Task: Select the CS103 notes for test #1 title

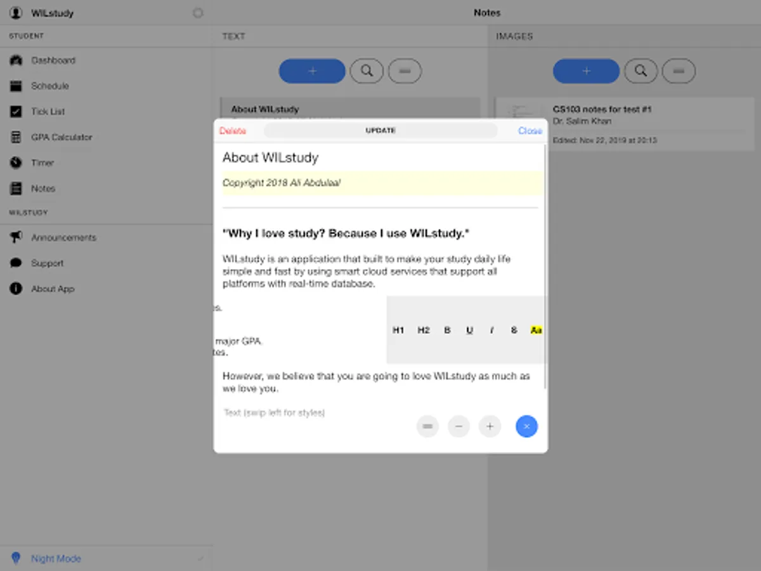Action: click(x=602, y=109)
